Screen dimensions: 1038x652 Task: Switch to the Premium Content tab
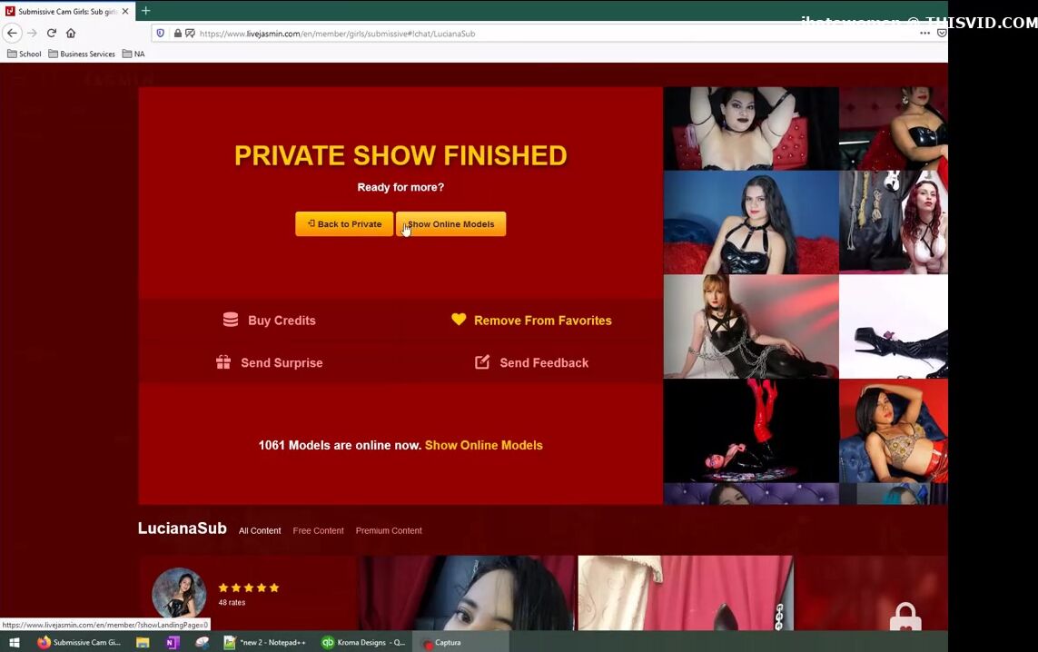tap(389, 530)
